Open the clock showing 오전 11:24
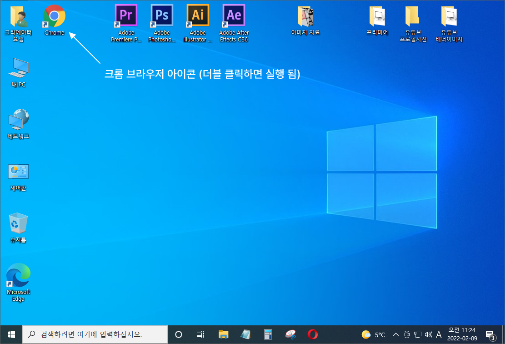 point(462,334)
